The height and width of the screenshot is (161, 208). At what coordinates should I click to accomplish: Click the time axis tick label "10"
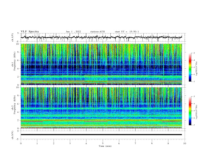tap(185, 143)
